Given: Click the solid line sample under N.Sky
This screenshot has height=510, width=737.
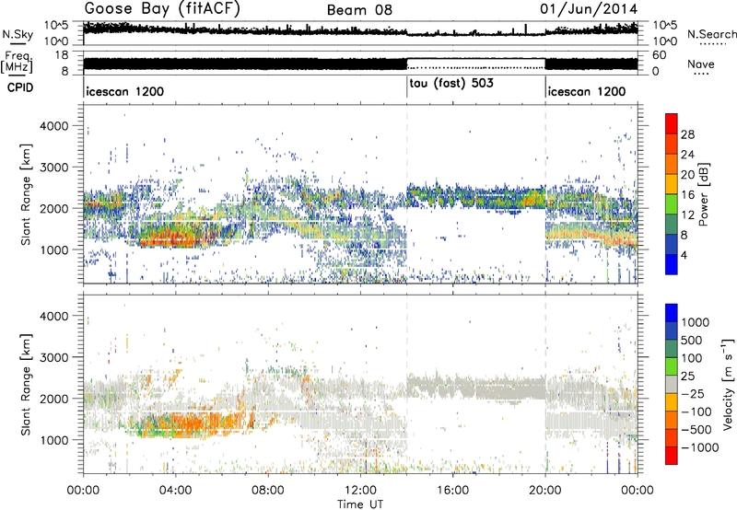Looking at the screenshot, I should (x=18, y=43).
